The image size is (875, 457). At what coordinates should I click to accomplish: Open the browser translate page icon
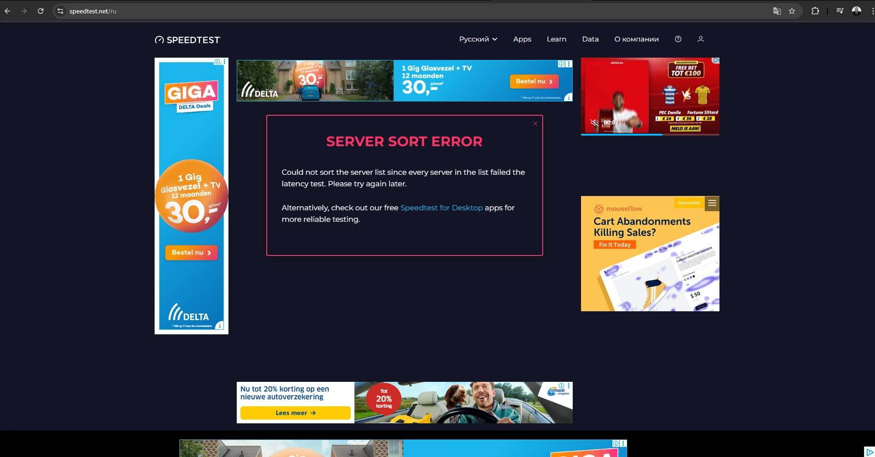777,11
